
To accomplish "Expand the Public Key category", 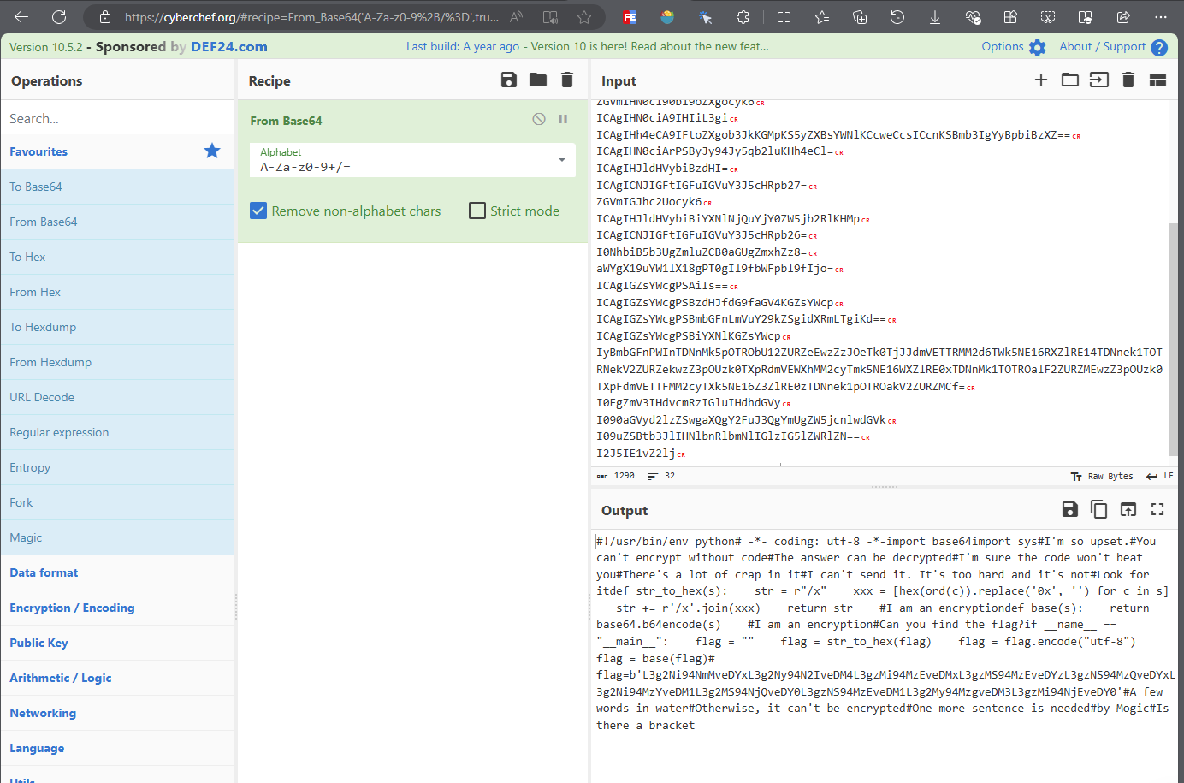I will [117, 643].
